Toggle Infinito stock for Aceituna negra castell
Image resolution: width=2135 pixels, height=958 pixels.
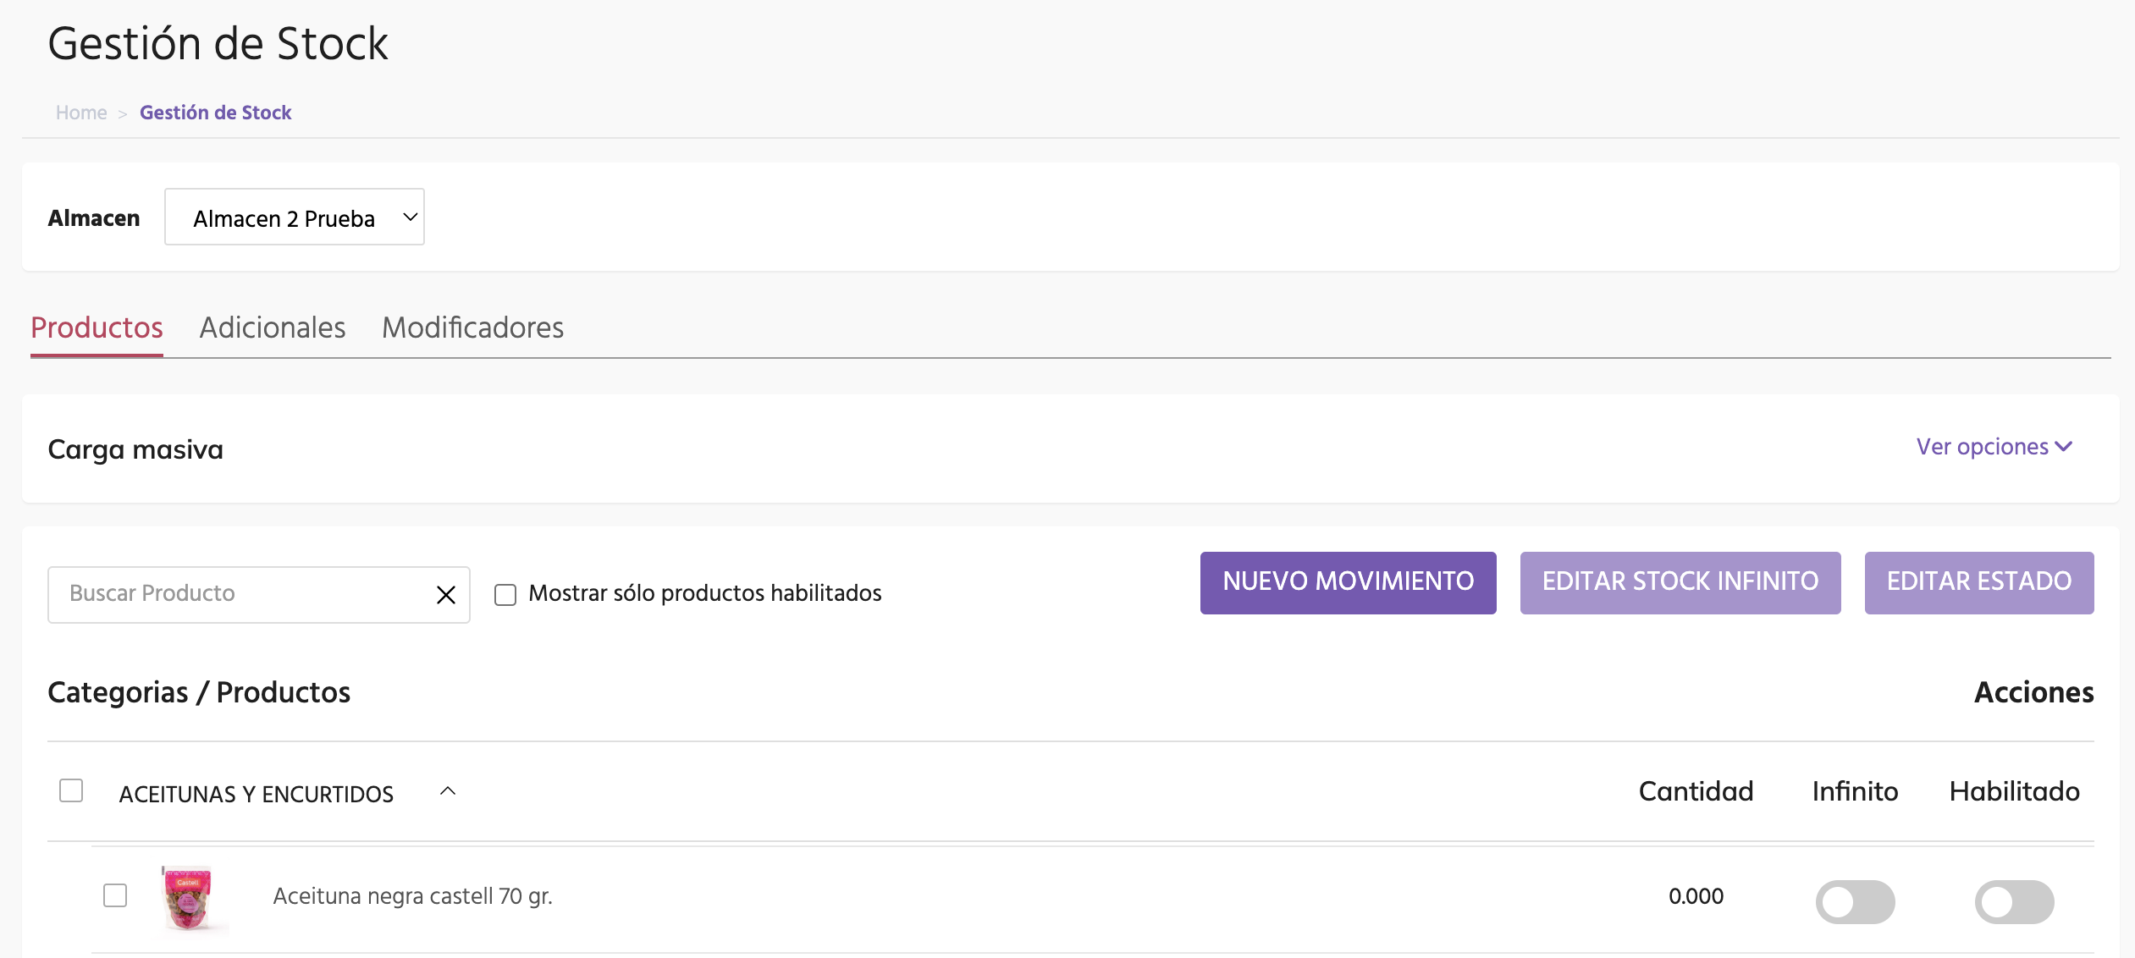[1854, 901]
